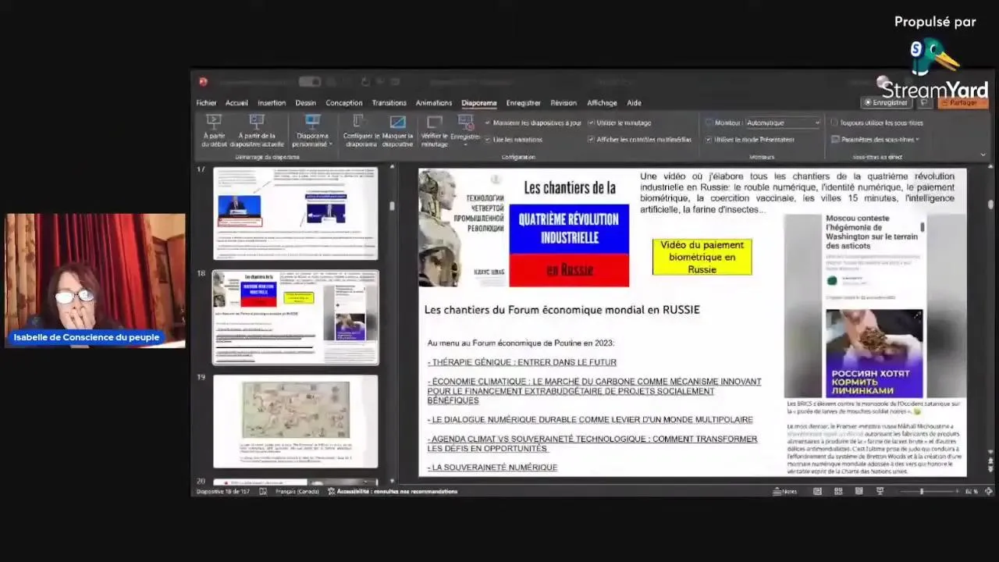
Task: Click the blue QUATRIÈME RÉVOLUTION INDUSTRIELLE banner
Action: [569, 229]
